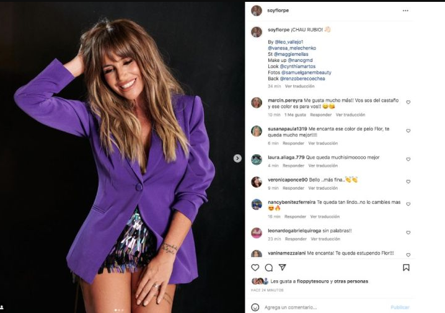Viewport: 445px width, 313px height.
Task: Like susanapaula1319's comment heart
Action: click(408, 131)
